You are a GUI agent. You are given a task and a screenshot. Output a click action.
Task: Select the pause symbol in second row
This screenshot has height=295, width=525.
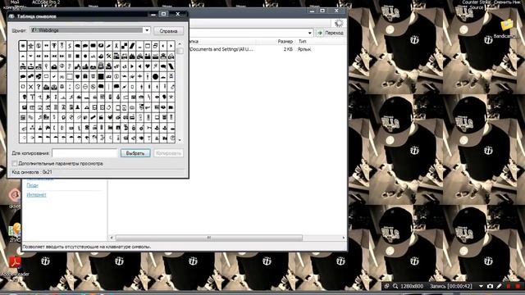point(70,57)
